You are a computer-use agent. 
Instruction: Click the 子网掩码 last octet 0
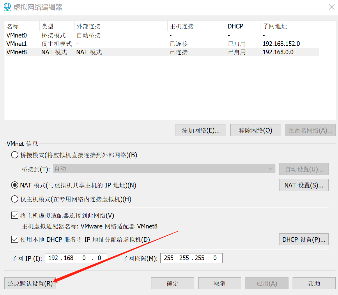pos(215,258)
